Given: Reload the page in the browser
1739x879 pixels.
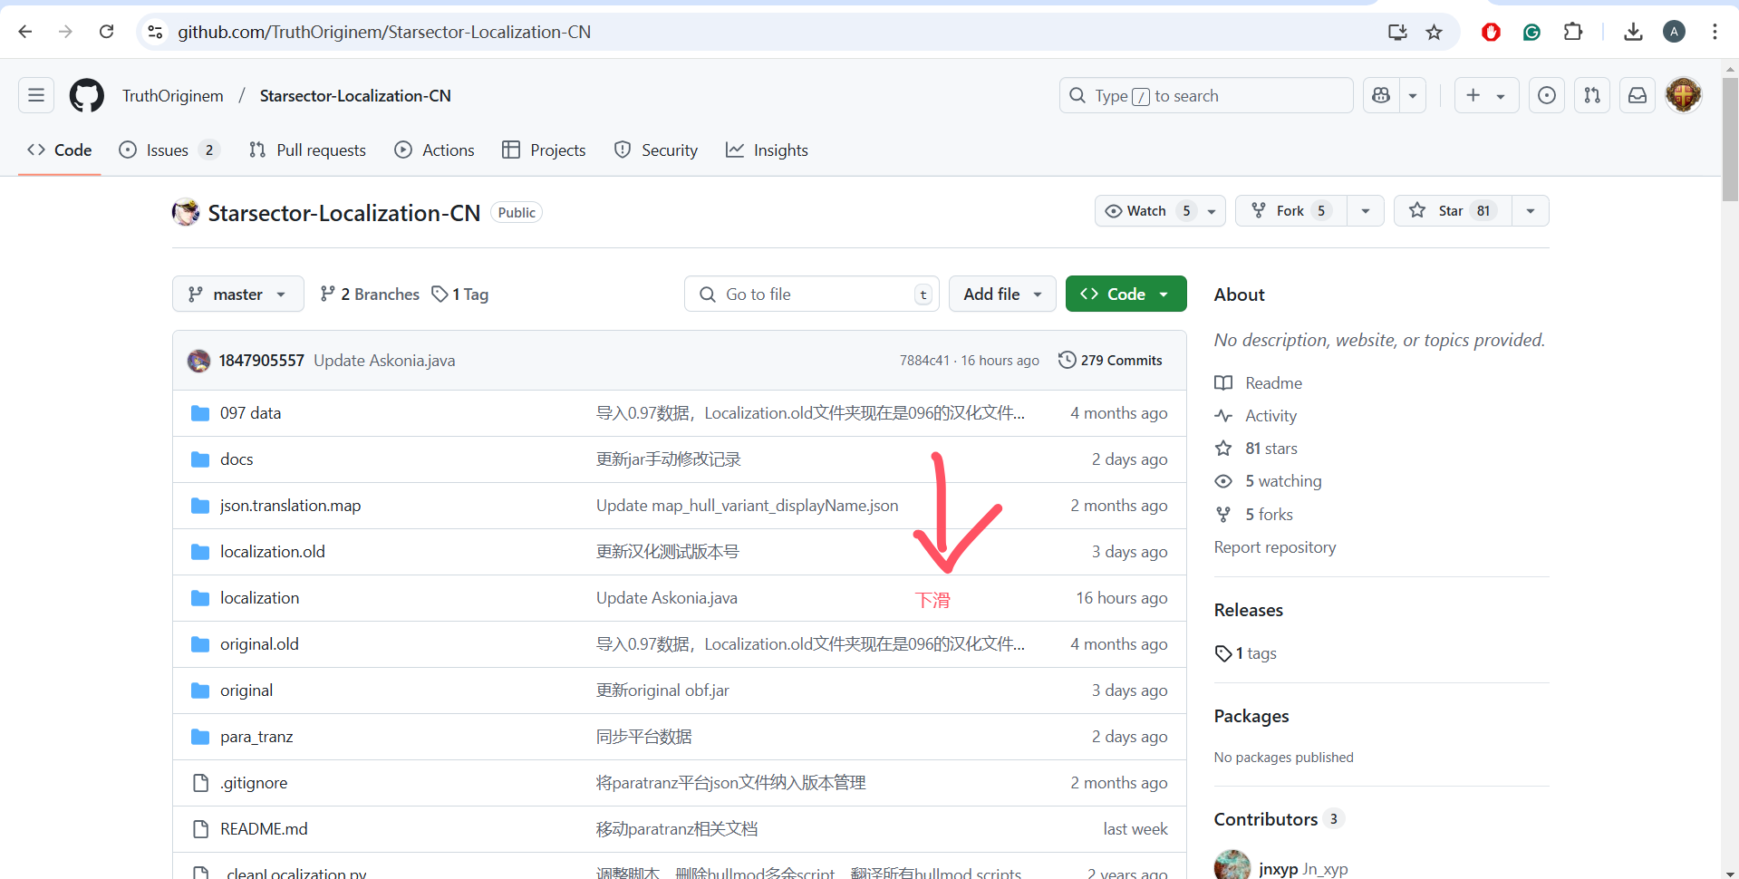Looking at the screenshot, I should coord(106,32).
